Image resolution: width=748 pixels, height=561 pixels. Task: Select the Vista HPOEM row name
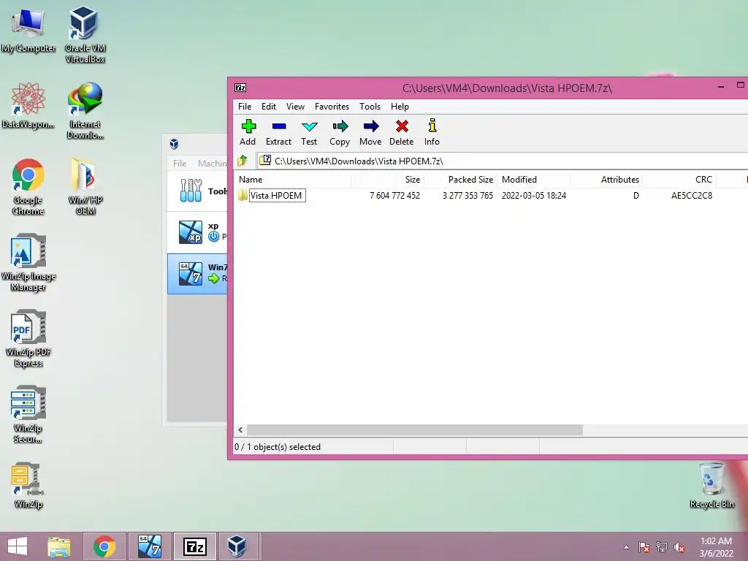tap(276, 196)
